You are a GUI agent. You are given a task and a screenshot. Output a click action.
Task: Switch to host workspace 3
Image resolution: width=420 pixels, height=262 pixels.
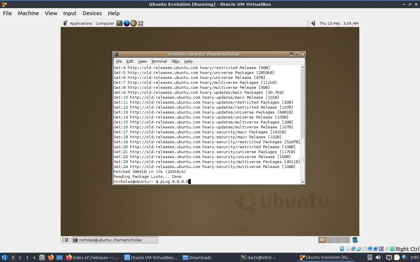pos(27,257)
